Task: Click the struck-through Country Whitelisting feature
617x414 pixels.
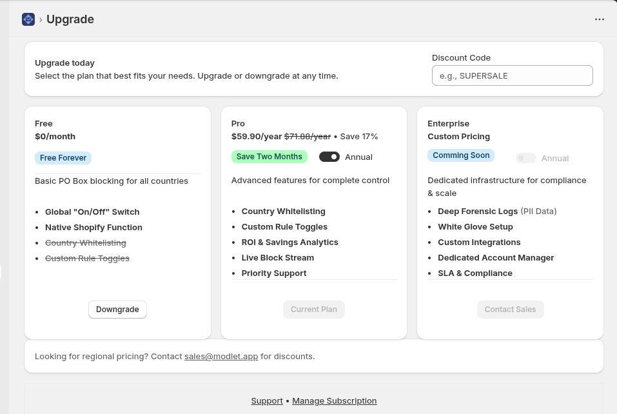Action: (x=86, y=242)
